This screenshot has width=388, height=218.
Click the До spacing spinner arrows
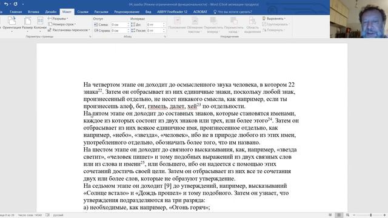[164, 25]
